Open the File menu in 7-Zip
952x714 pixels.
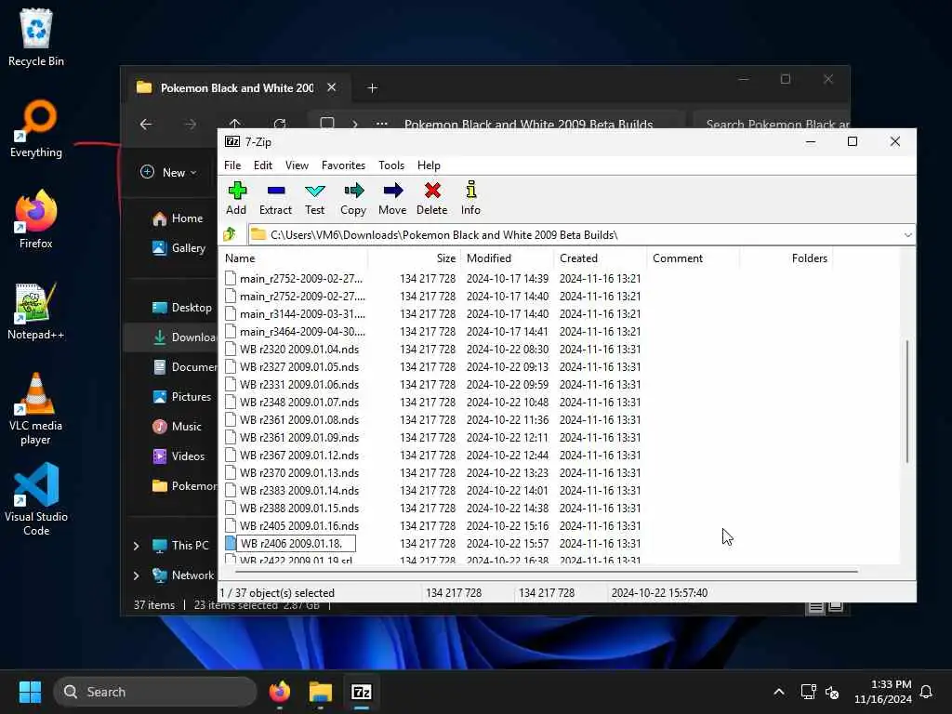[232, 165]
